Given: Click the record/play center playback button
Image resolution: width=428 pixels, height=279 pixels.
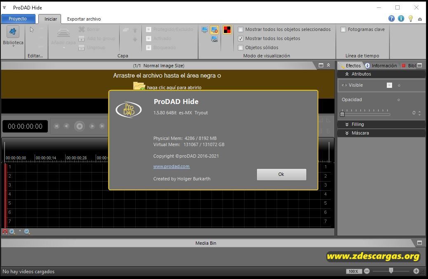Looking at the screenshot, I should (80, 126).
